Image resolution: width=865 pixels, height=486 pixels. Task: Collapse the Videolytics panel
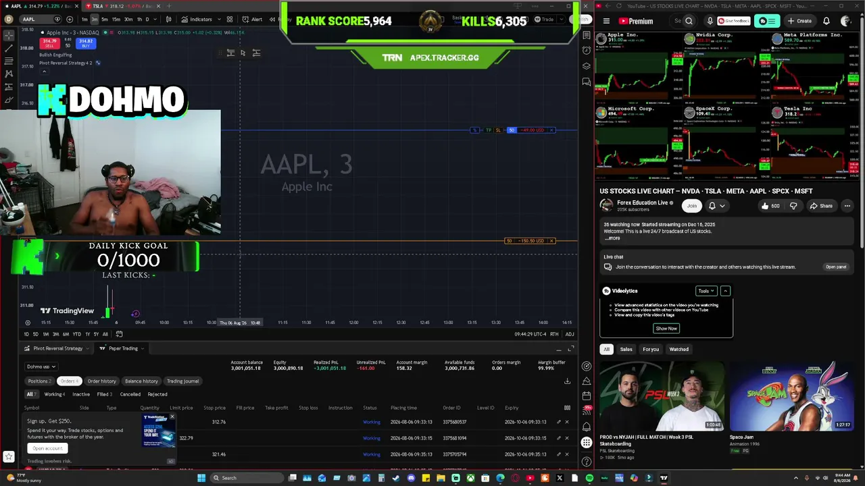point(725,291)
